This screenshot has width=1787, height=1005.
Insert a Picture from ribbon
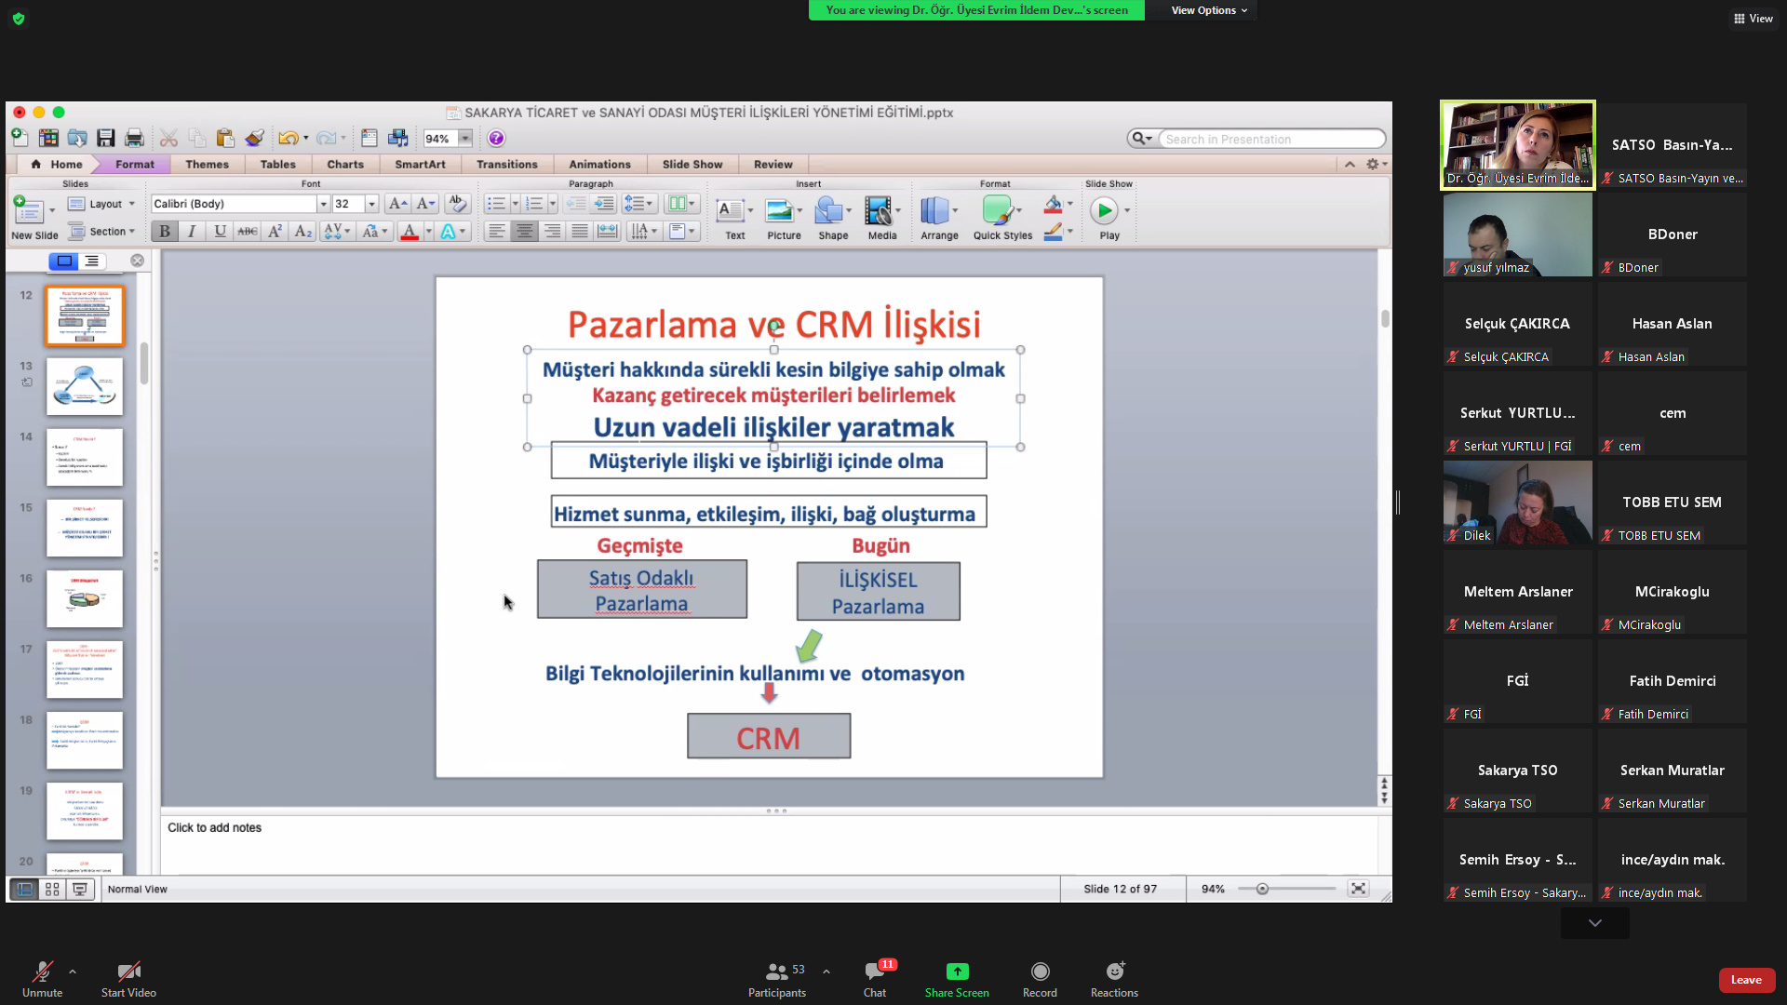click(779, 211)
